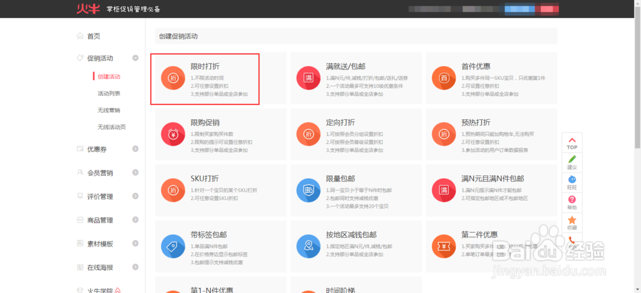Screen dimensions: 641x293
Task: Click the 定向打折 orange icon
Action: [x=309, y=134]
